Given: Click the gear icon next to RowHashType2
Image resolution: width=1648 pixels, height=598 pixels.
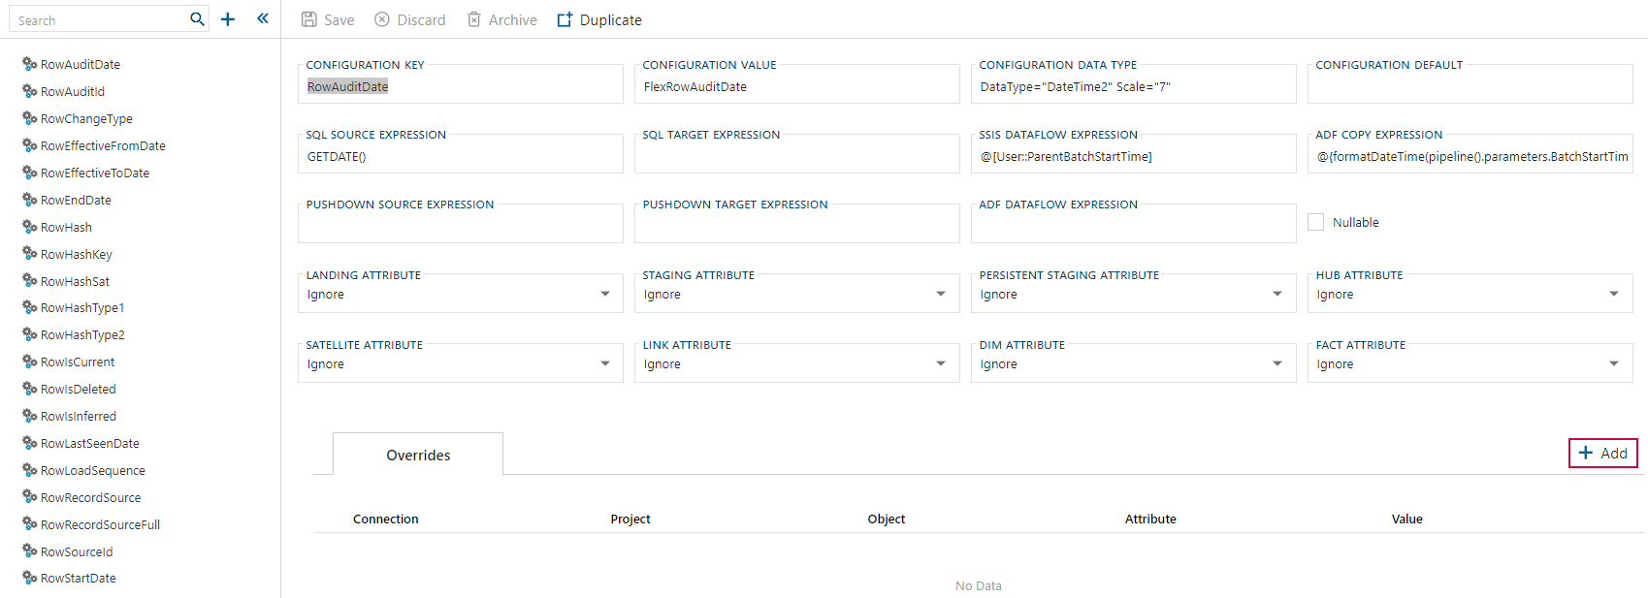Looking at the screenshot, I should [x=30, y=334].
